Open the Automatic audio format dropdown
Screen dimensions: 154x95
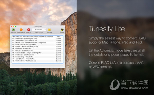click(x=39, y=30)
